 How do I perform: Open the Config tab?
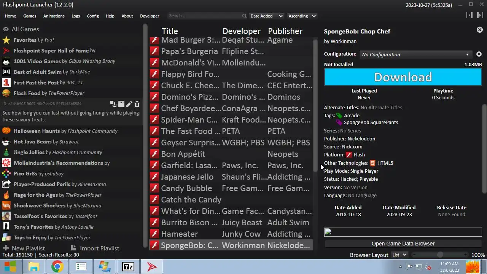tap(93, 16)
